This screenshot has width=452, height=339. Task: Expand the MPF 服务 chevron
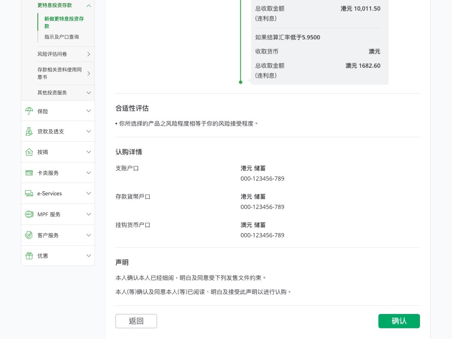[x=89, y=214]
